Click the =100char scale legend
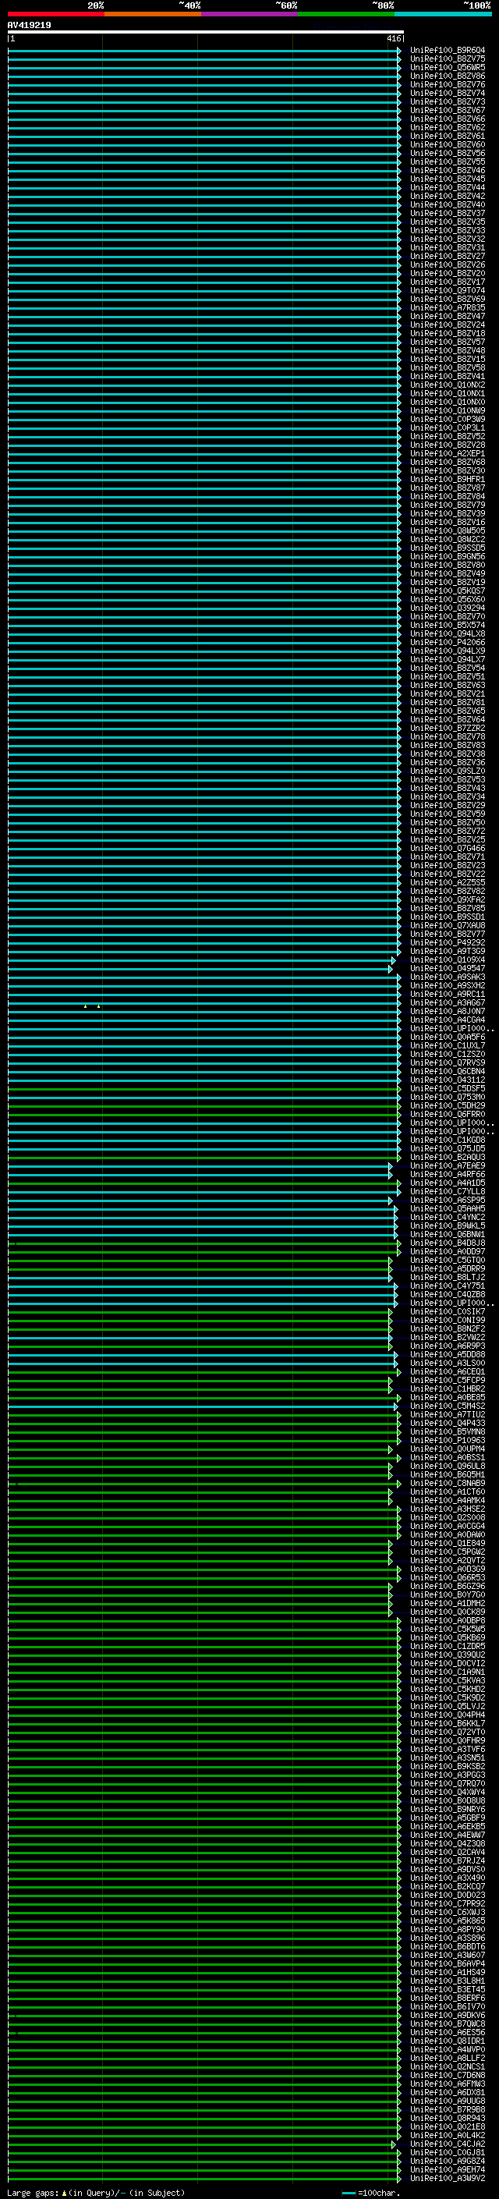Image resolution: width=499 pixels, height=2199 pixels. (x=371, y=2193)
